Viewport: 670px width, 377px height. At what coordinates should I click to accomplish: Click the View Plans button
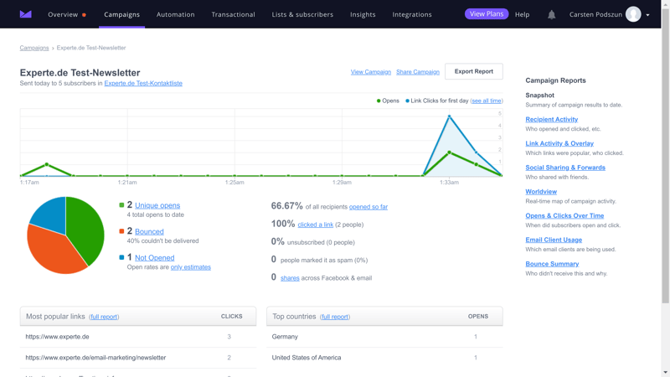click(487, 14)
